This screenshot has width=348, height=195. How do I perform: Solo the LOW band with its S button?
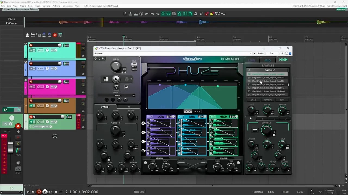168,117
